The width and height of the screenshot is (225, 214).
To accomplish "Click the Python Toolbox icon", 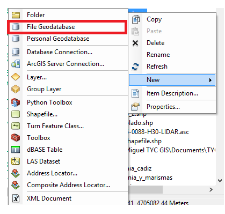I will point(16,102).
